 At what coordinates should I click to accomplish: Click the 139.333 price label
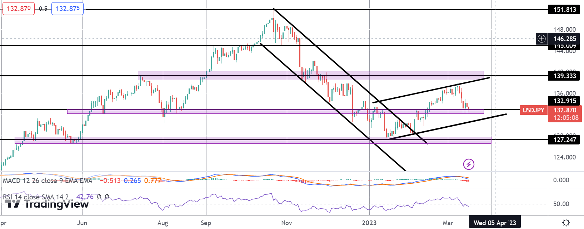coord(565,76)
